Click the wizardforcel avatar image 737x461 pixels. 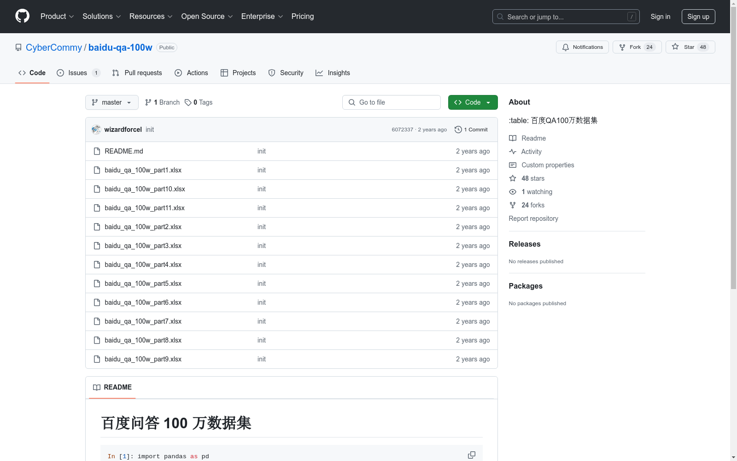click(x=96, y=130)
